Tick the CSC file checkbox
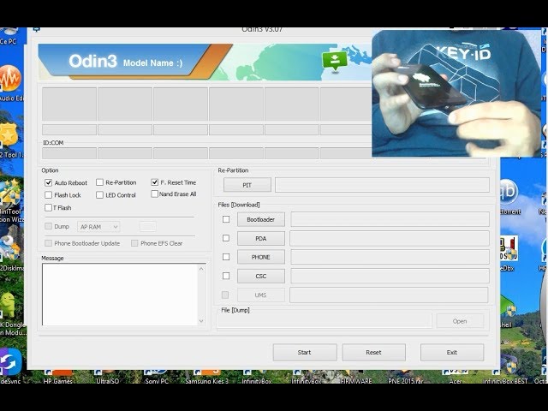The image size is (548, 411). pyautogui.click(x=226, y=276)
